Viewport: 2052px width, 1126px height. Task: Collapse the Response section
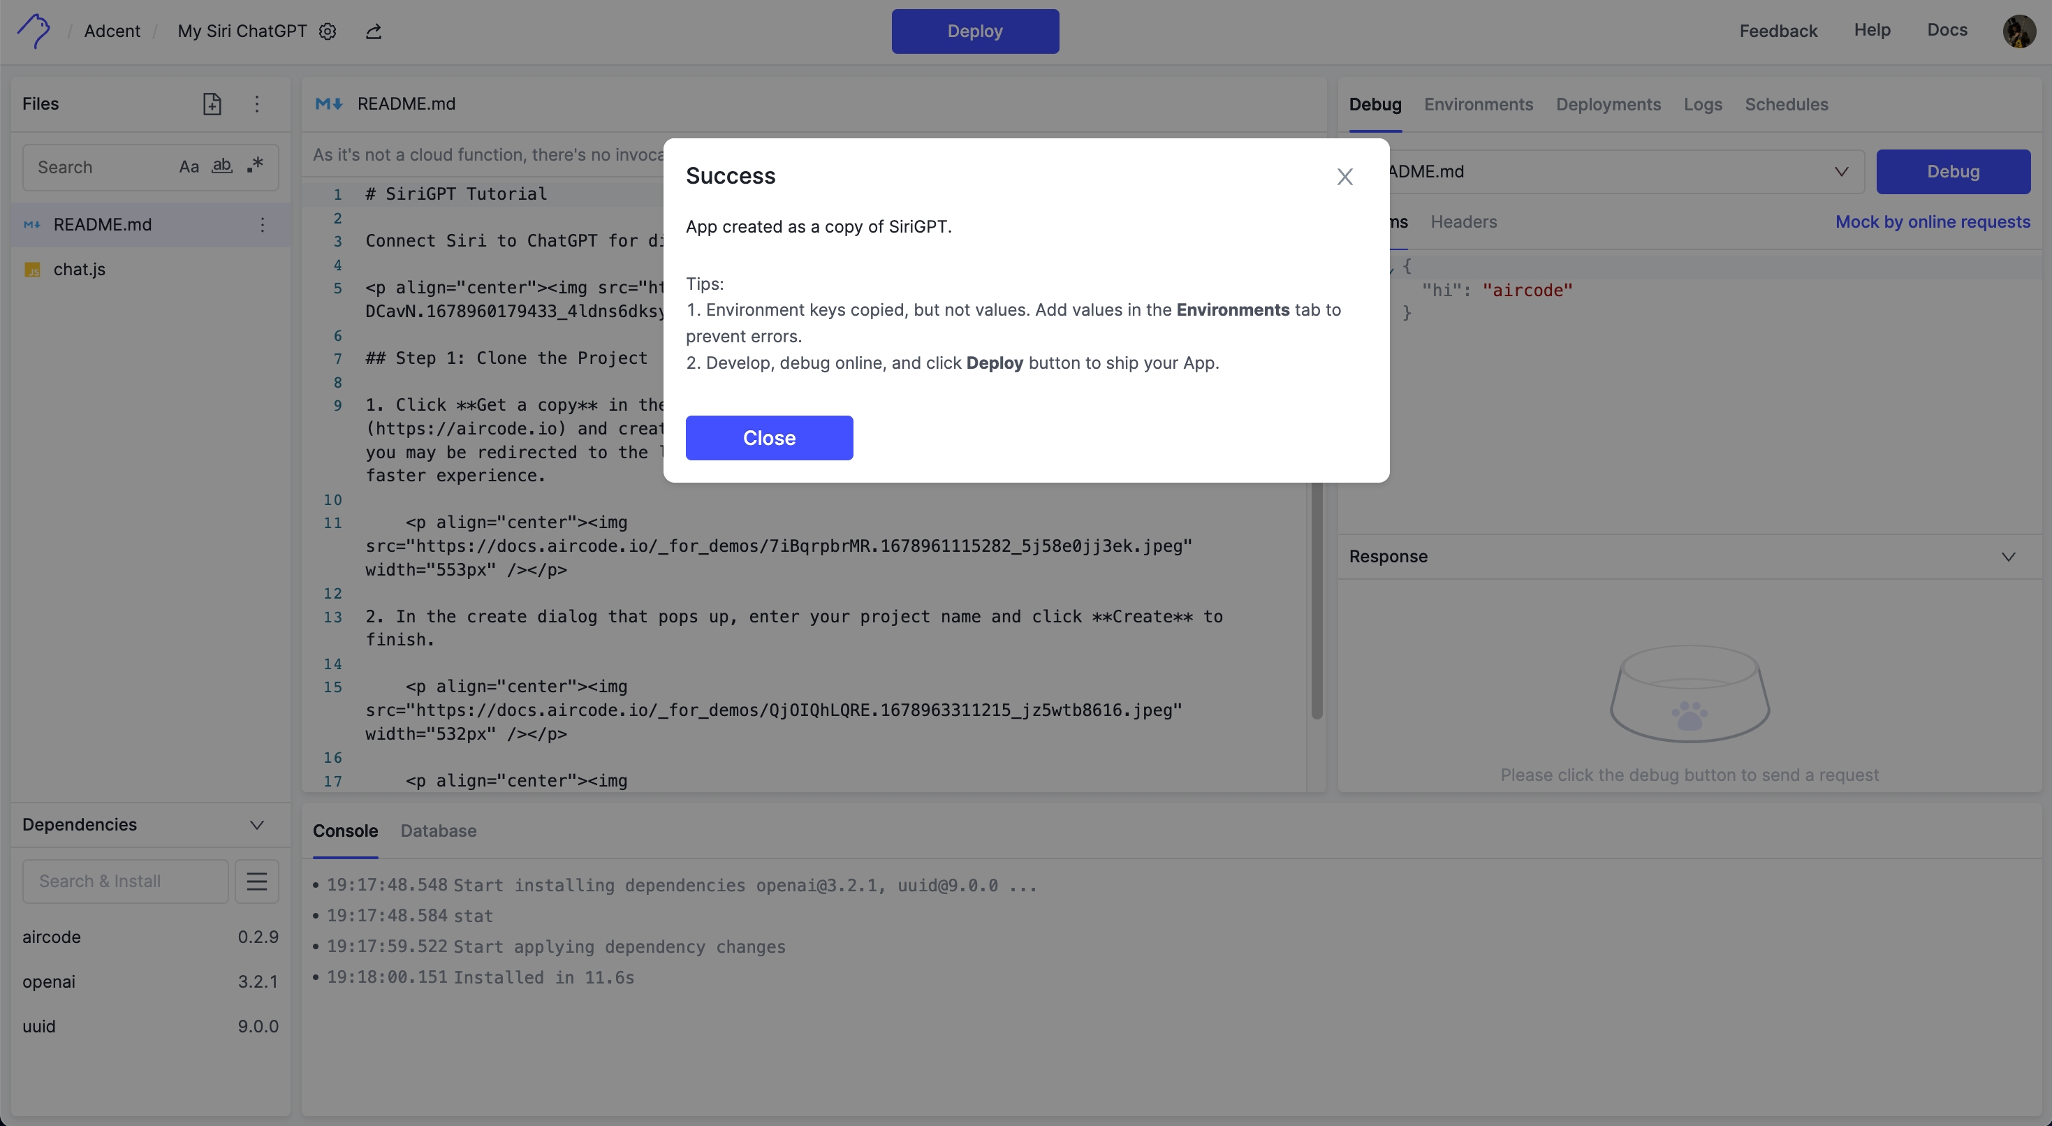tap(2008, 556)
